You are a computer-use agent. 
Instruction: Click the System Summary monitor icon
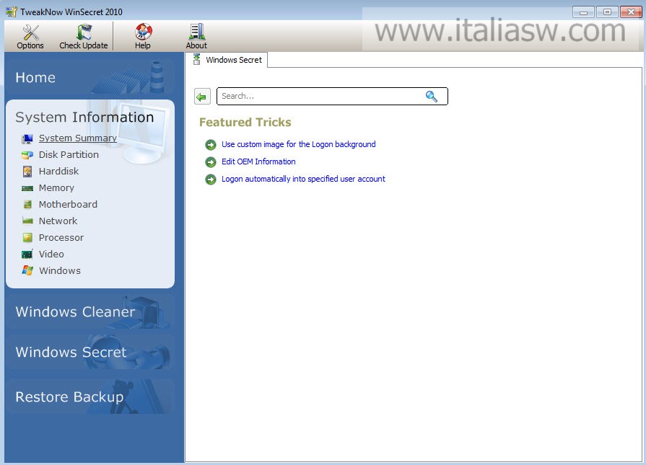point(27,138)
